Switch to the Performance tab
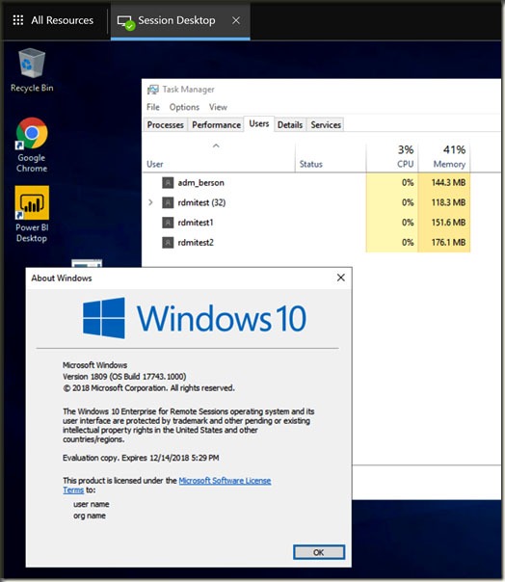This screenshot has height=582, width=505. point(216,124)
